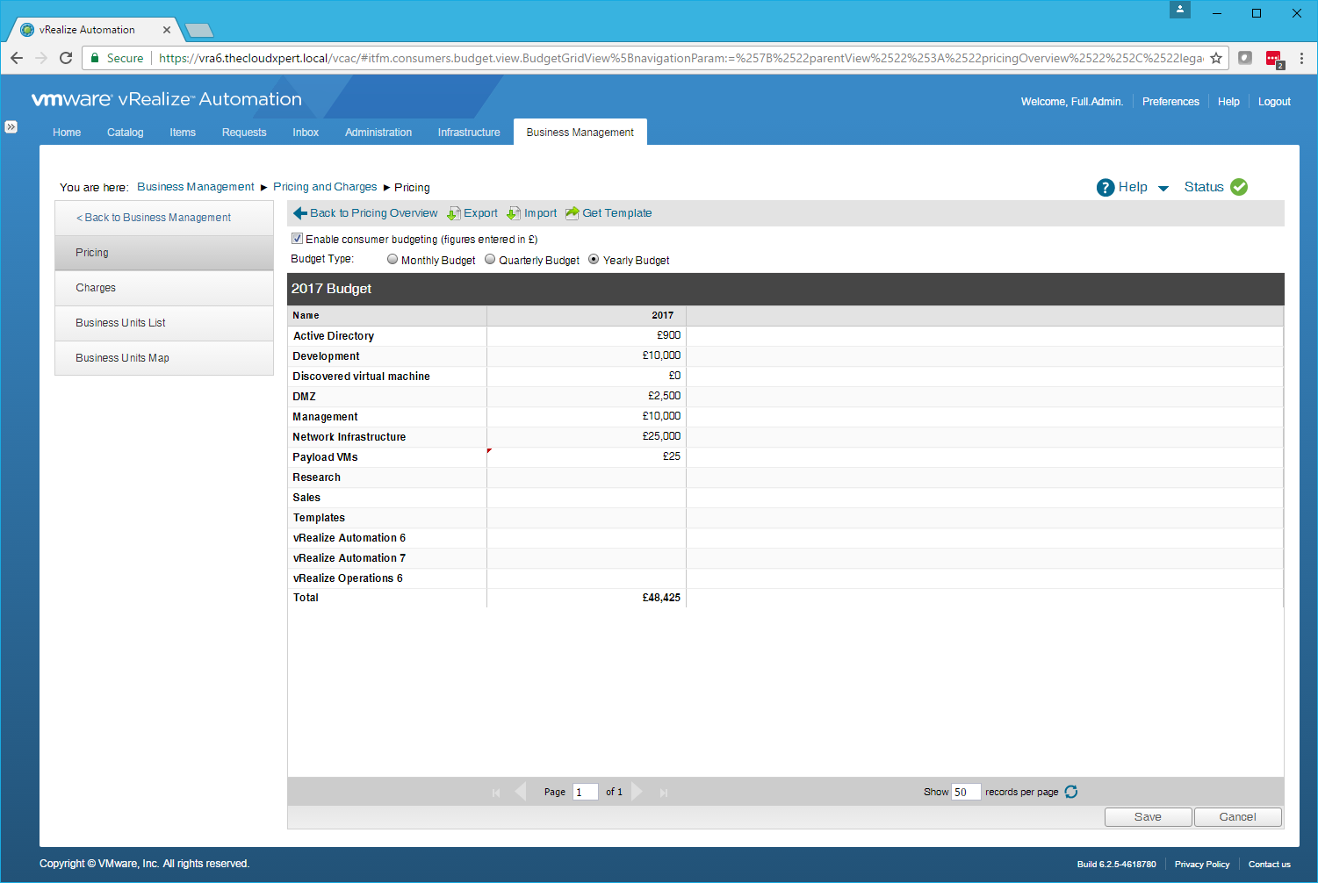Select the Monthly Budget radio option
Viewport: 1318px width, 883px height.
pos(393,260)
